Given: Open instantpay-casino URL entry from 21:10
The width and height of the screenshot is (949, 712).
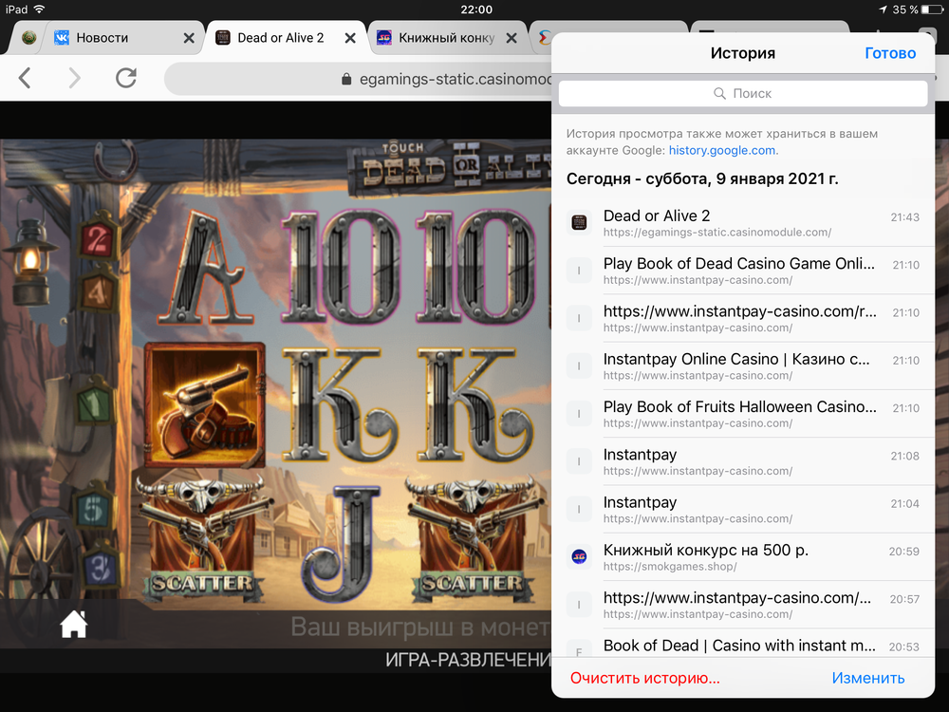Looking at the screenshot, I should [743, 318].
